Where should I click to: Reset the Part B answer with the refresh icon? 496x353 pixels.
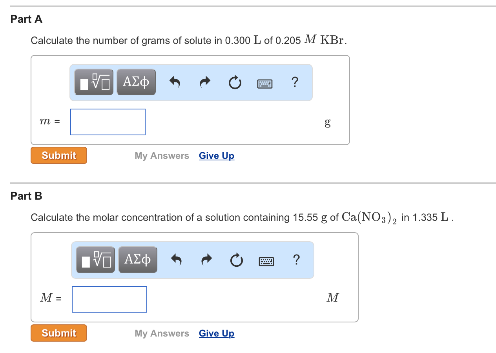click(236, 259)
